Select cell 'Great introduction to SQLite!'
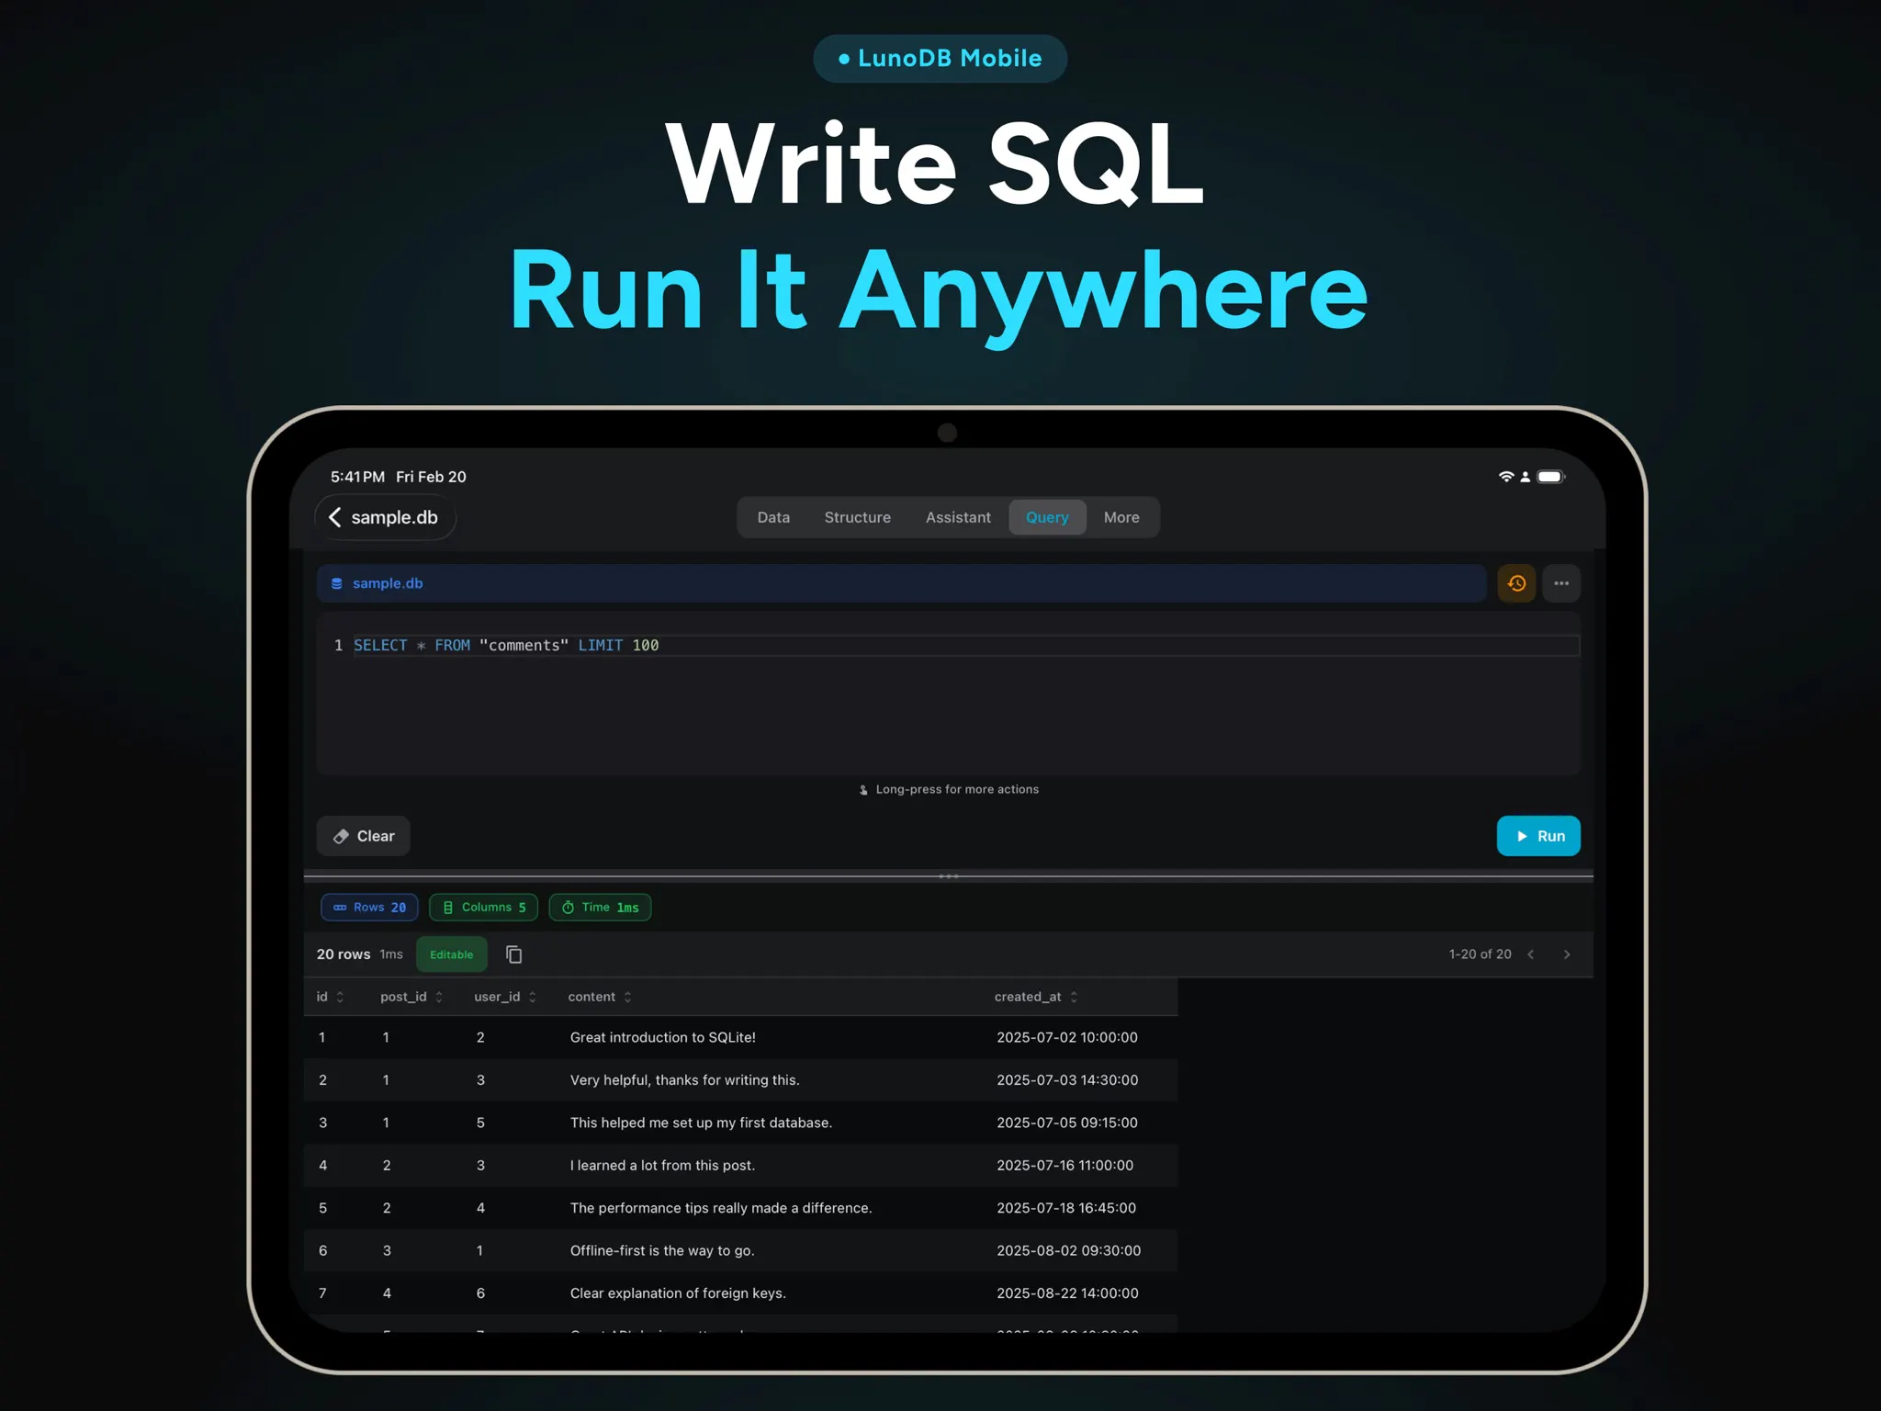The width and height of the screenshot is (1881, 1411). 662,1037
